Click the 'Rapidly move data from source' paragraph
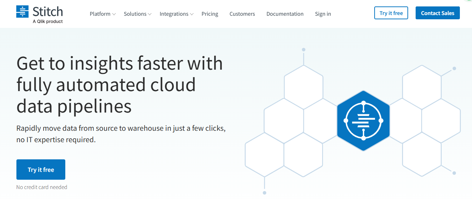 click(121, 134)
